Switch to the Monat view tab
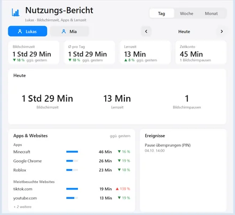This screenshot has width=235, height=215. pyautogui.click(x=211, y=13)
